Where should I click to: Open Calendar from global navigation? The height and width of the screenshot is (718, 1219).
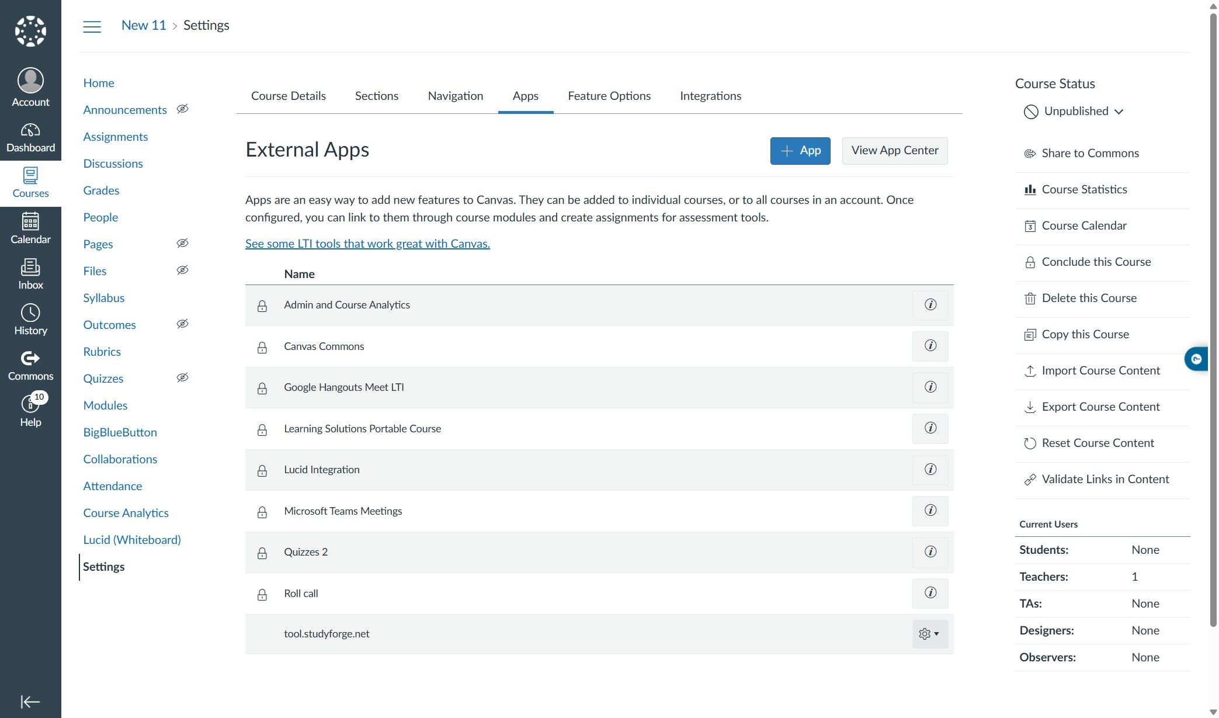pos(30,228)
